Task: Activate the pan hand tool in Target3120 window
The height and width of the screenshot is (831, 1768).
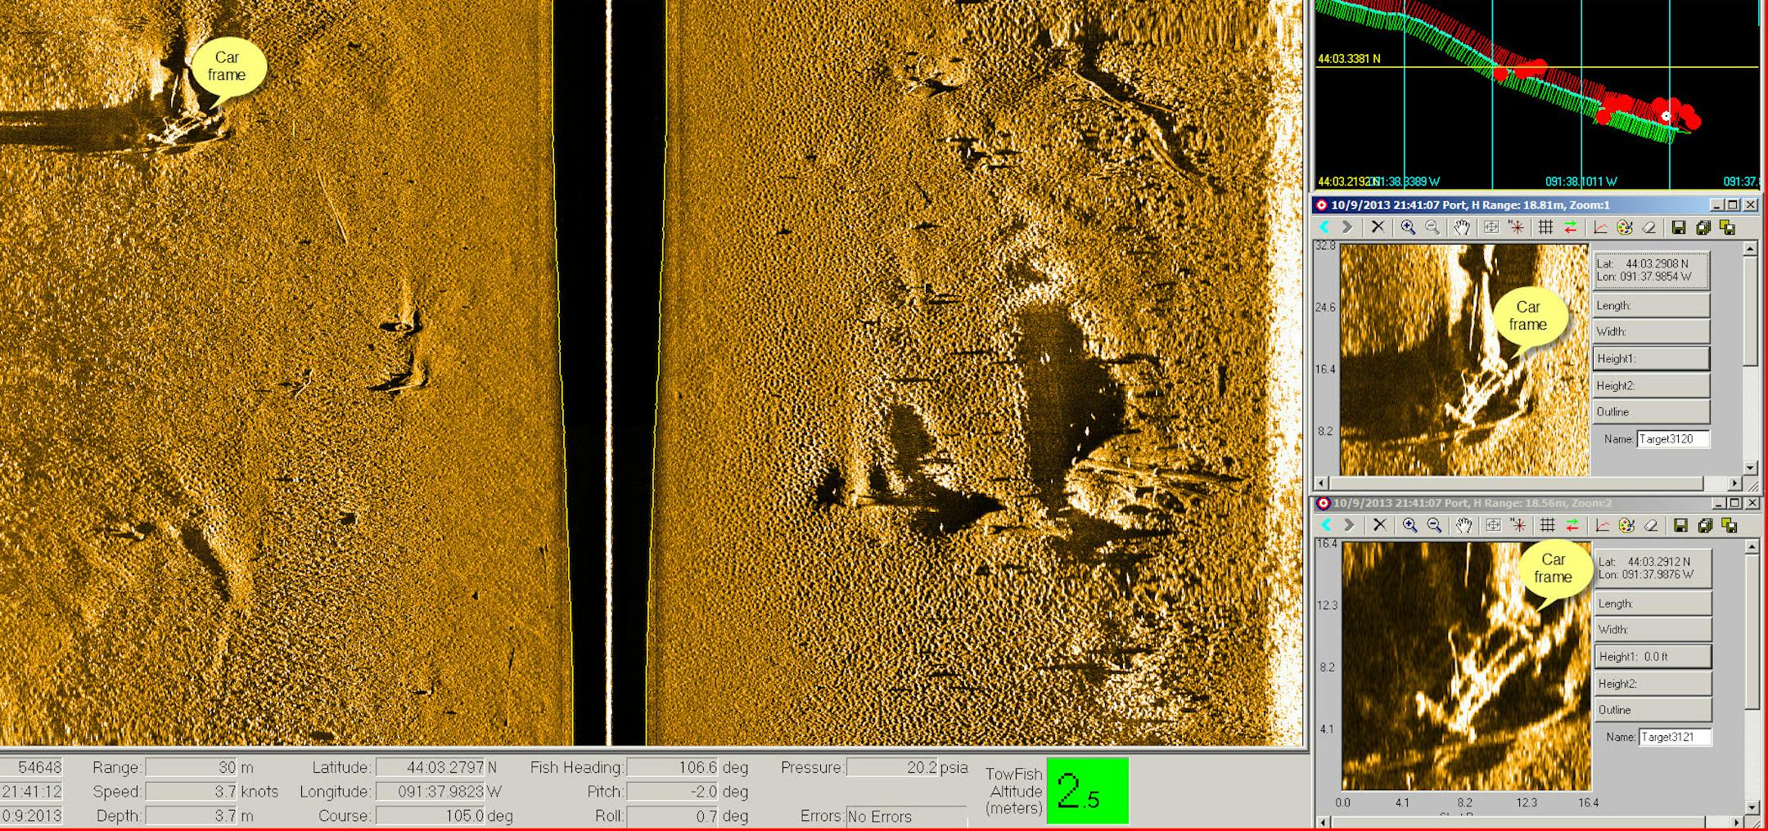Action: (1464, 229)
